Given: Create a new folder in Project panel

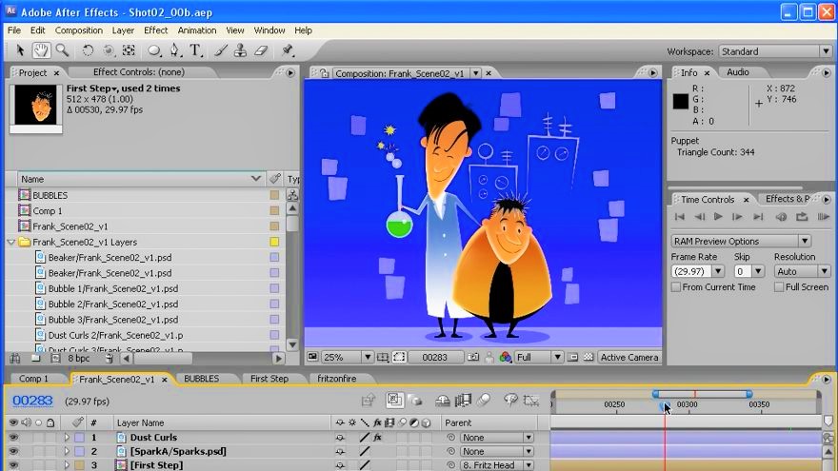Looking at the screenshot, I should click(35, 359).
